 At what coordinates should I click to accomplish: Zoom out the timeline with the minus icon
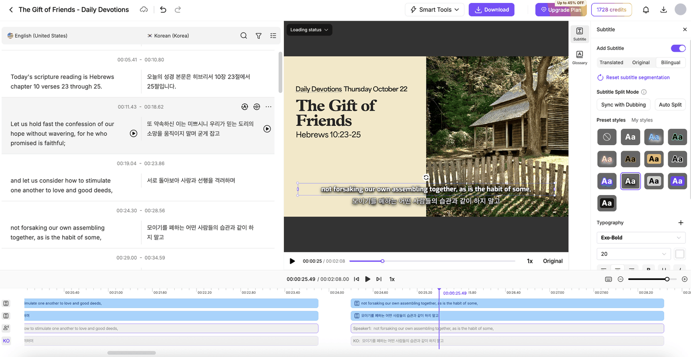(620, 279)
